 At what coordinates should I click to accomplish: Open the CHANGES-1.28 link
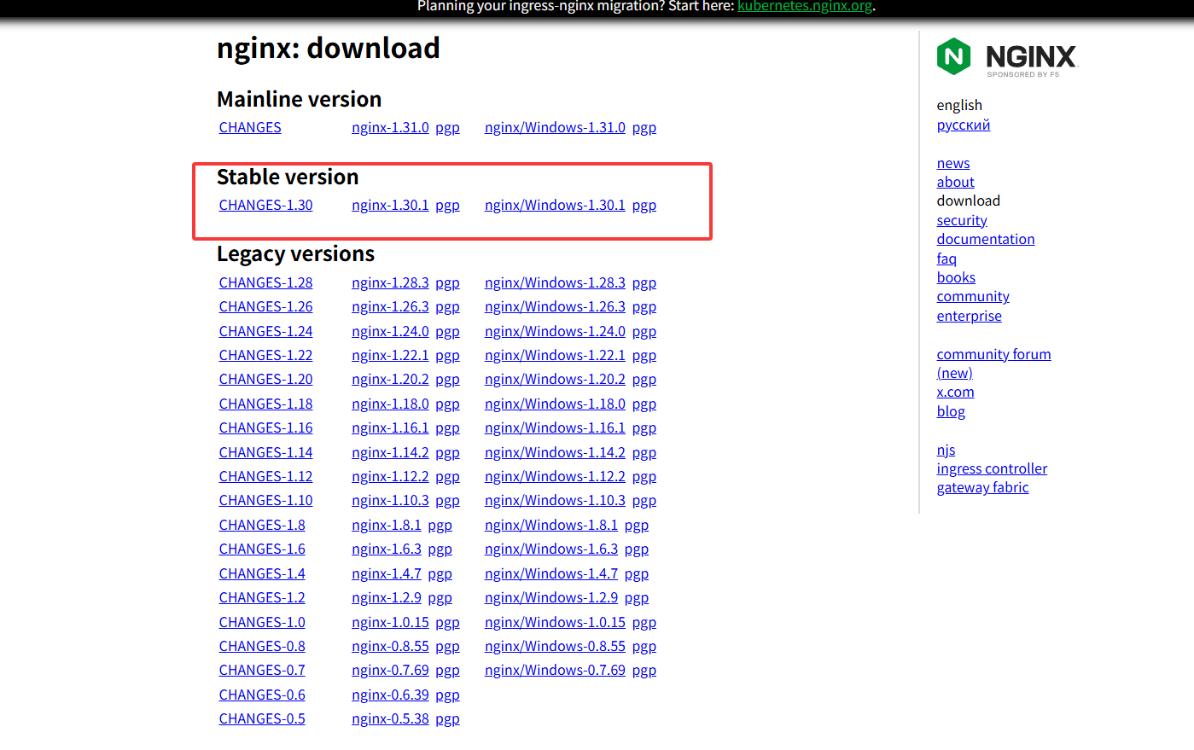(265, 282)
